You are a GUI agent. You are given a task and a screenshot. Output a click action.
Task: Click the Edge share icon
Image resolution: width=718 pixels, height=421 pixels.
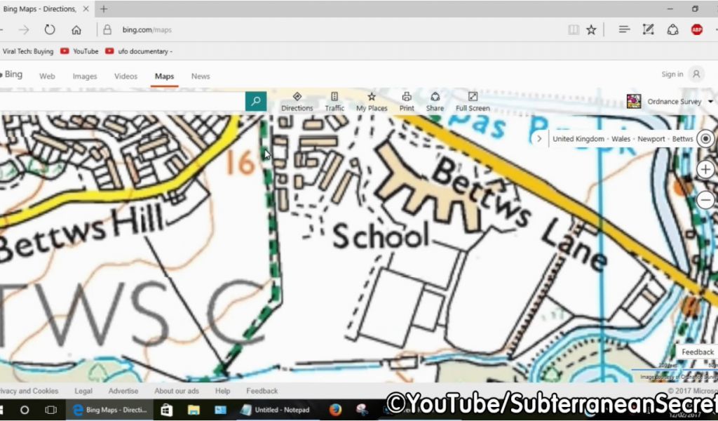(x=672, y=29)
